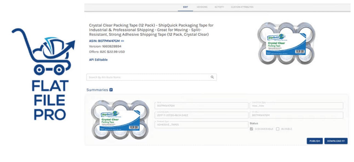354x162 pixels.
Task: Switch to the Edit tab
Action: click(x=185, y=7)
